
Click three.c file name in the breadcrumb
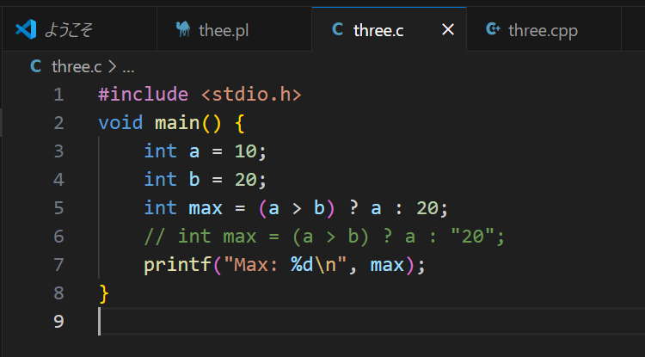pyautogui.click(x=77, y=66)
